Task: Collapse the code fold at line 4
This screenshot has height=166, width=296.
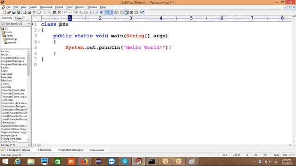Action: [x=39, y=41]
